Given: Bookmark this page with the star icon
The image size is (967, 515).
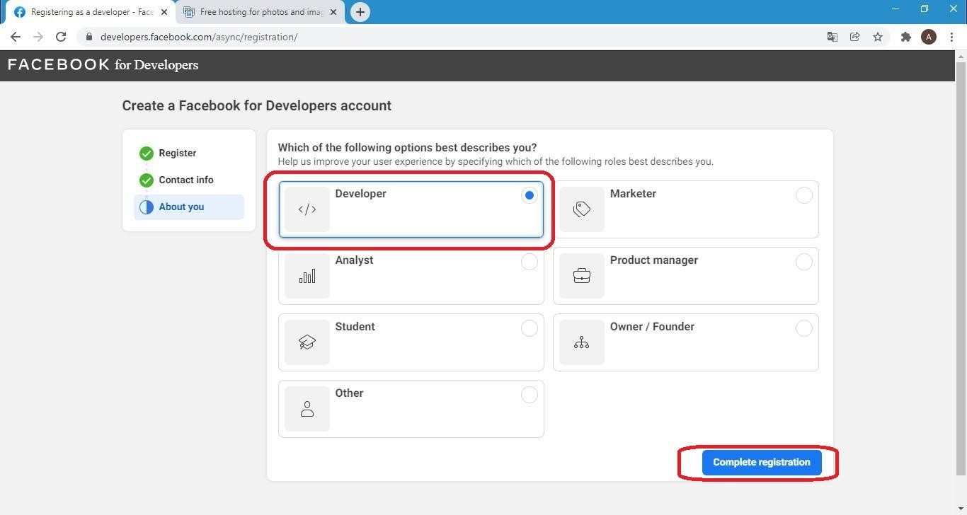Looking at the screenshot, I should click(878, 37).
